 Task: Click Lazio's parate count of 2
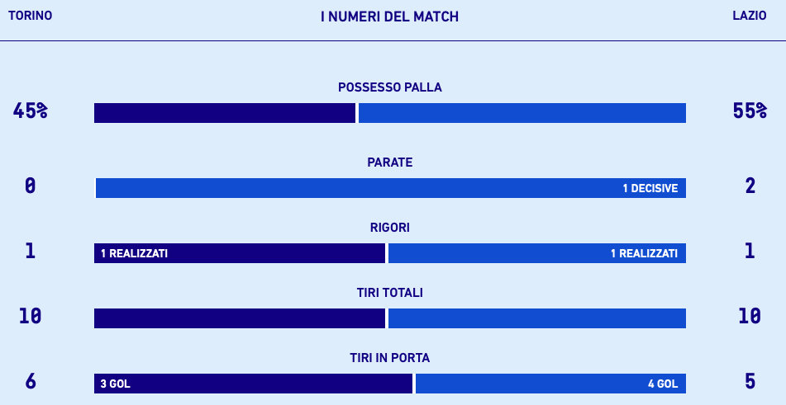pyautogui.click(x=750, y=186)
